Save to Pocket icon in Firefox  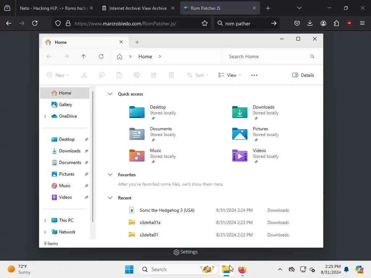tap(297, 23)
